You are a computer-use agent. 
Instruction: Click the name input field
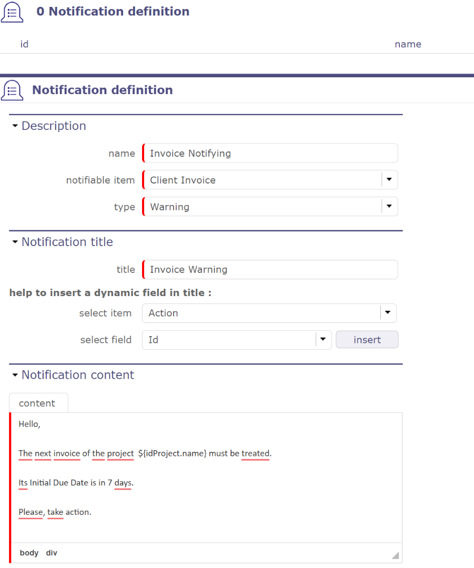(x=270, y=154)
